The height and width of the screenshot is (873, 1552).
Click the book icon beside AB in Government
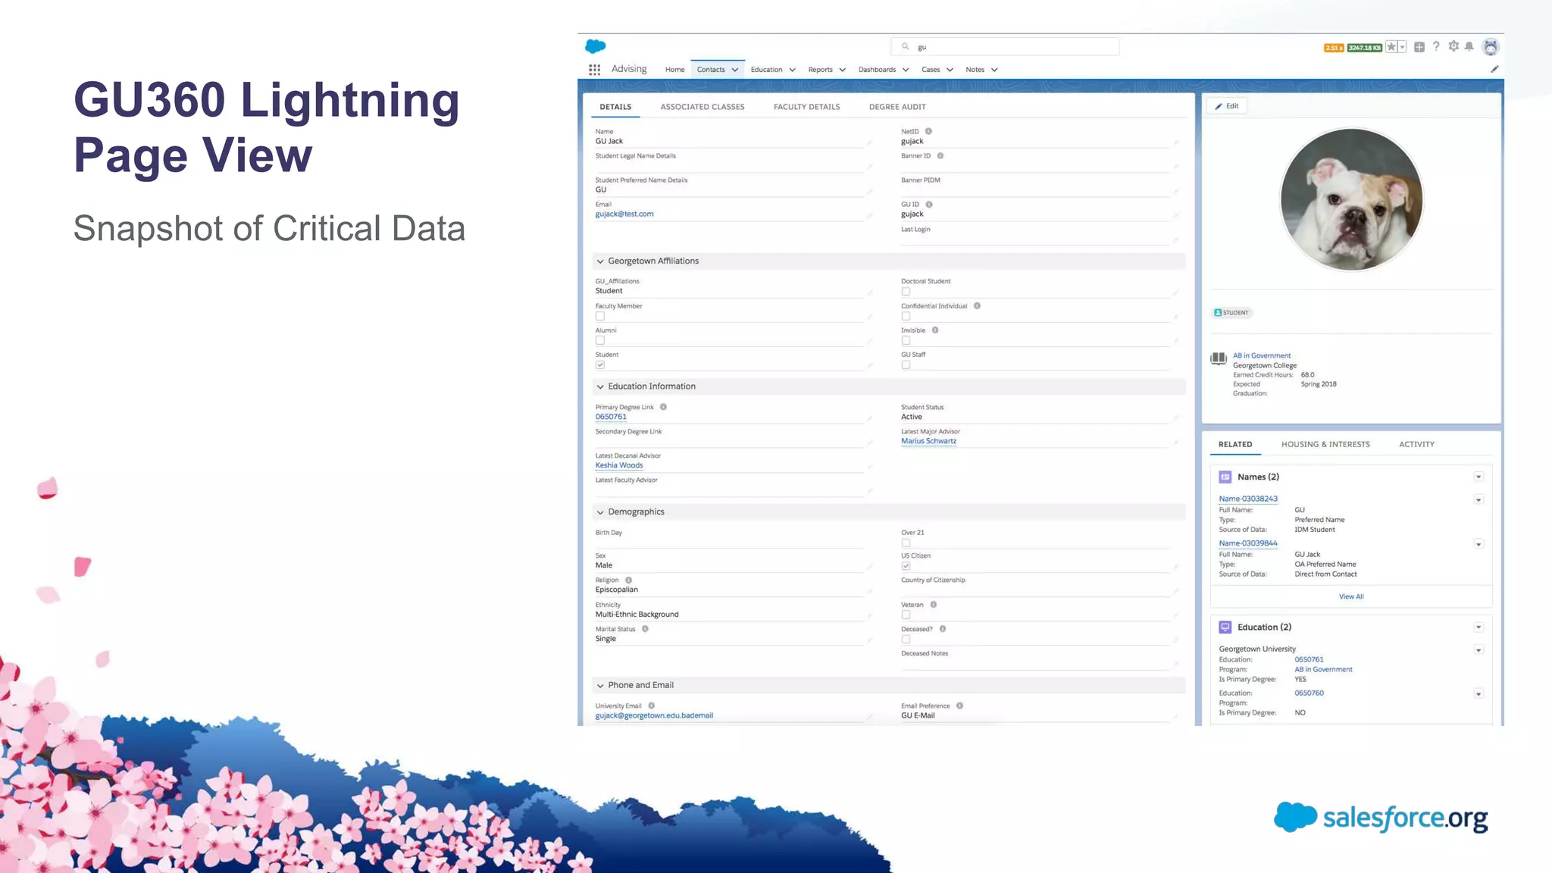(x=1219, y=358)
